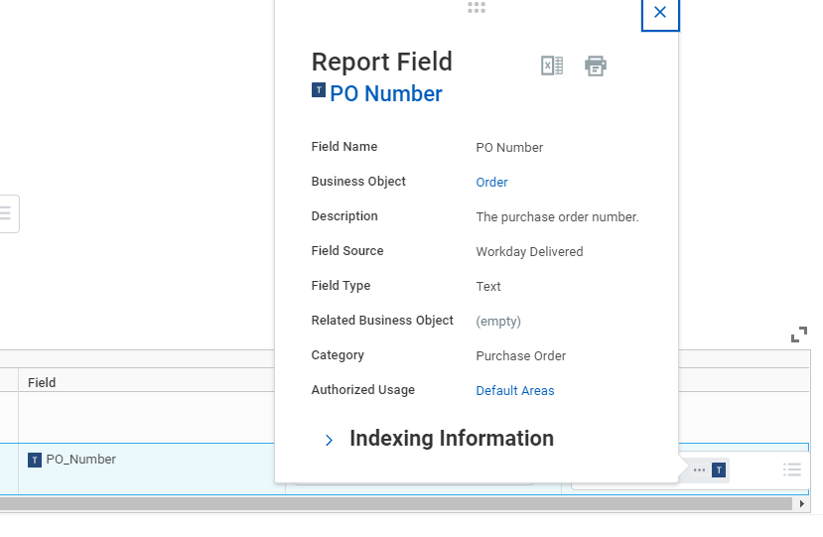Select the description text 'The purchase order number.'

pyautogui.click(x=557, y=216)
